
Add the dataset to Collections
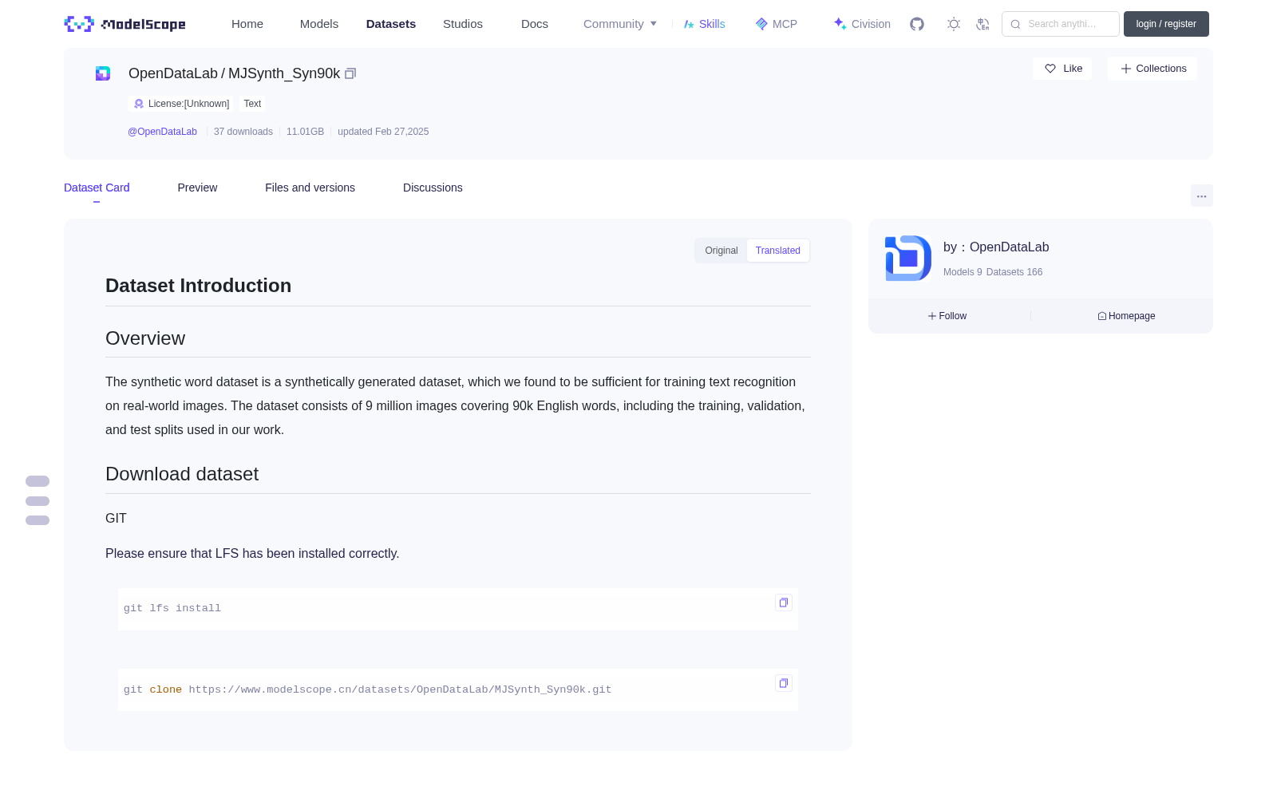(1152, 69)
